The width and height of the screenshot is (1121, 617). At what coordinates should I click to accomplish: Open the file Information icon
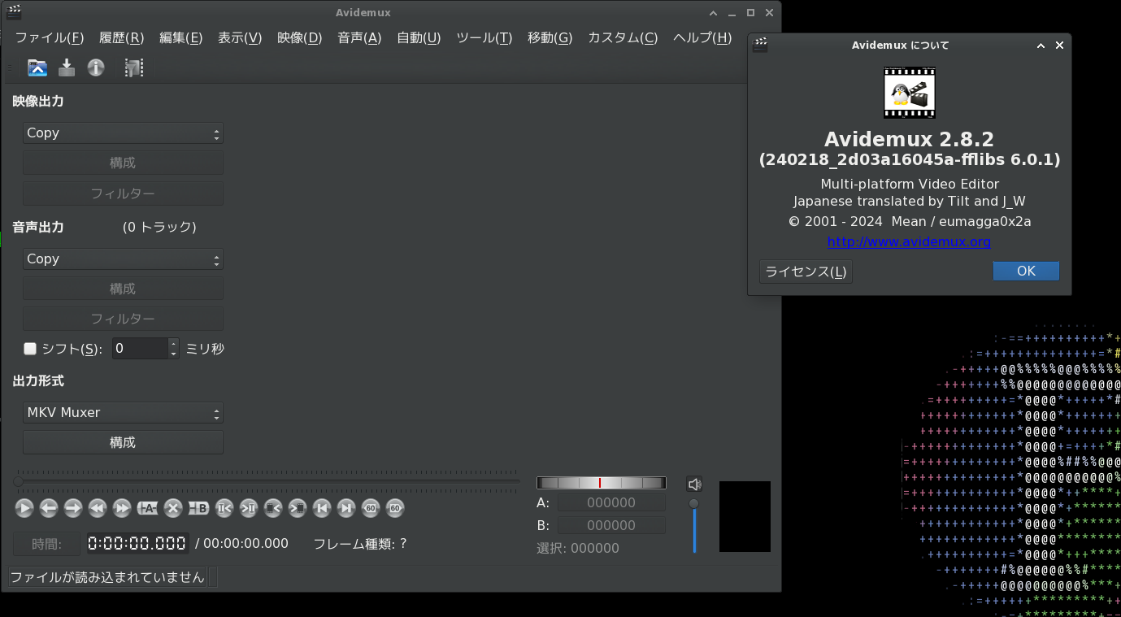(96, 67)
